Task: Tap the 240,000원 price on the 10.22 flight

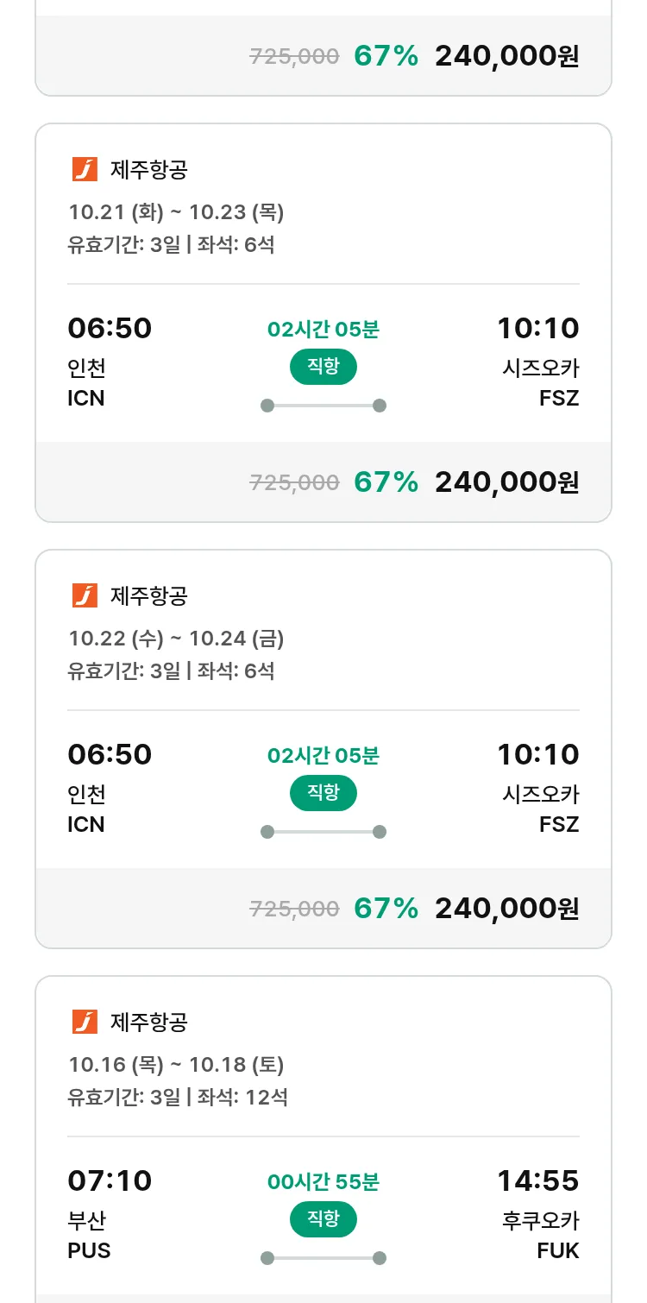Action: (x=506, y=909)
